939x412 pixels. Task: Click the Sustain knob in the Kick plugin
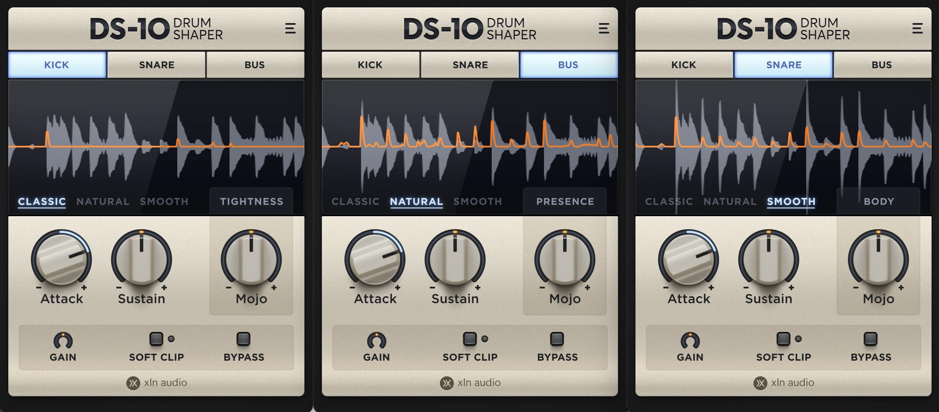142,260
